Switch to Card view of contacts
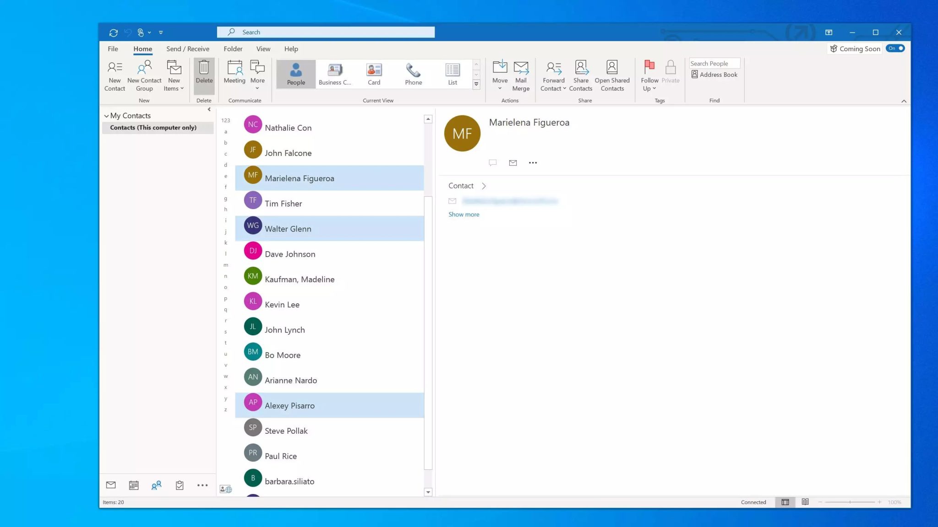938x527 pixels. coord(374,74)
